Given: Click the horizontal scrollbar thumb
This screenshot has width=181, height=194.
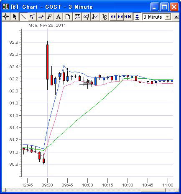Looking at the screenshot, I should [x=153, y=190].
